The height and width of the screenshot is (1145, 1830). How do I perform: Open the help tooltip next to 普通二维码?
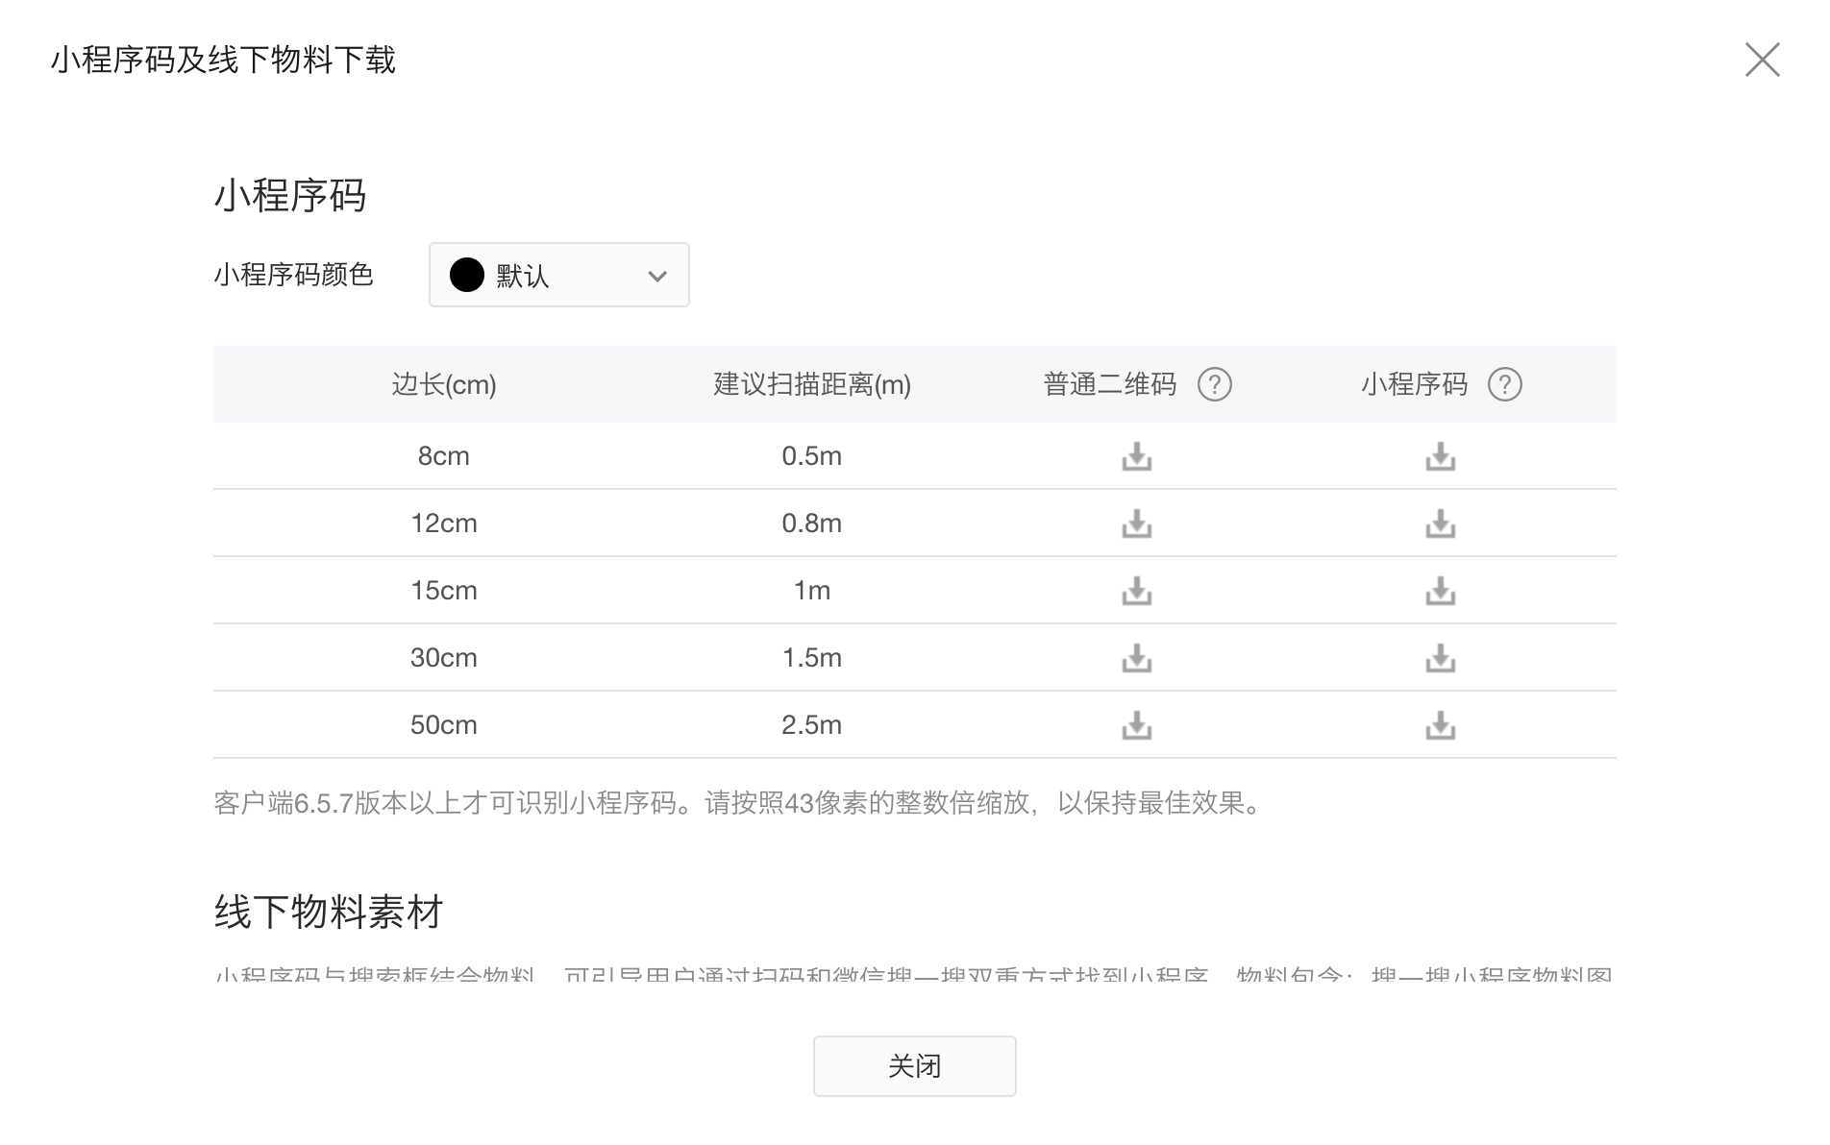click(1215, 384)
